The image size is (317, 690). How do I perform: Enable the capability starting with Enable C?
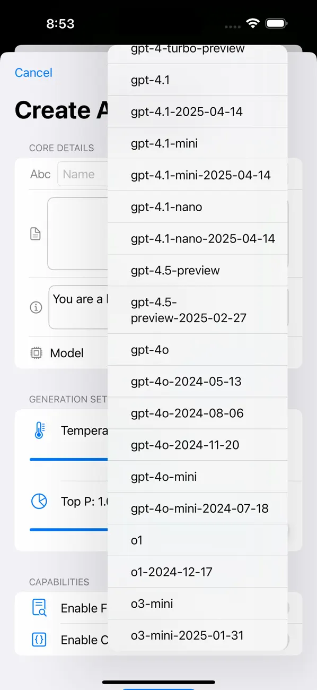coord(85,640)
